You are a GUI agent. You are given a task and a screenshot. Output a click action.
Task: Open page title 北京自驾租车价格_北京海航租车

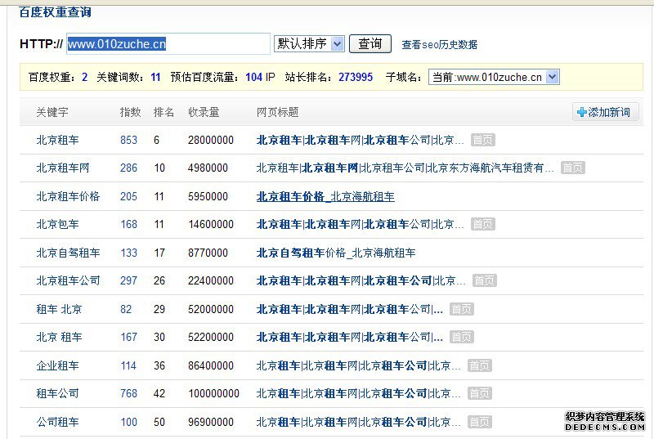coord(336,253)
